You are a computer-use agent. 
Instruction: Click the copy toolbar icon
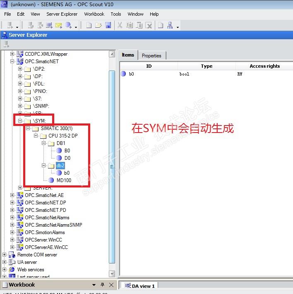pyautogui.click(x=130, y=25)
